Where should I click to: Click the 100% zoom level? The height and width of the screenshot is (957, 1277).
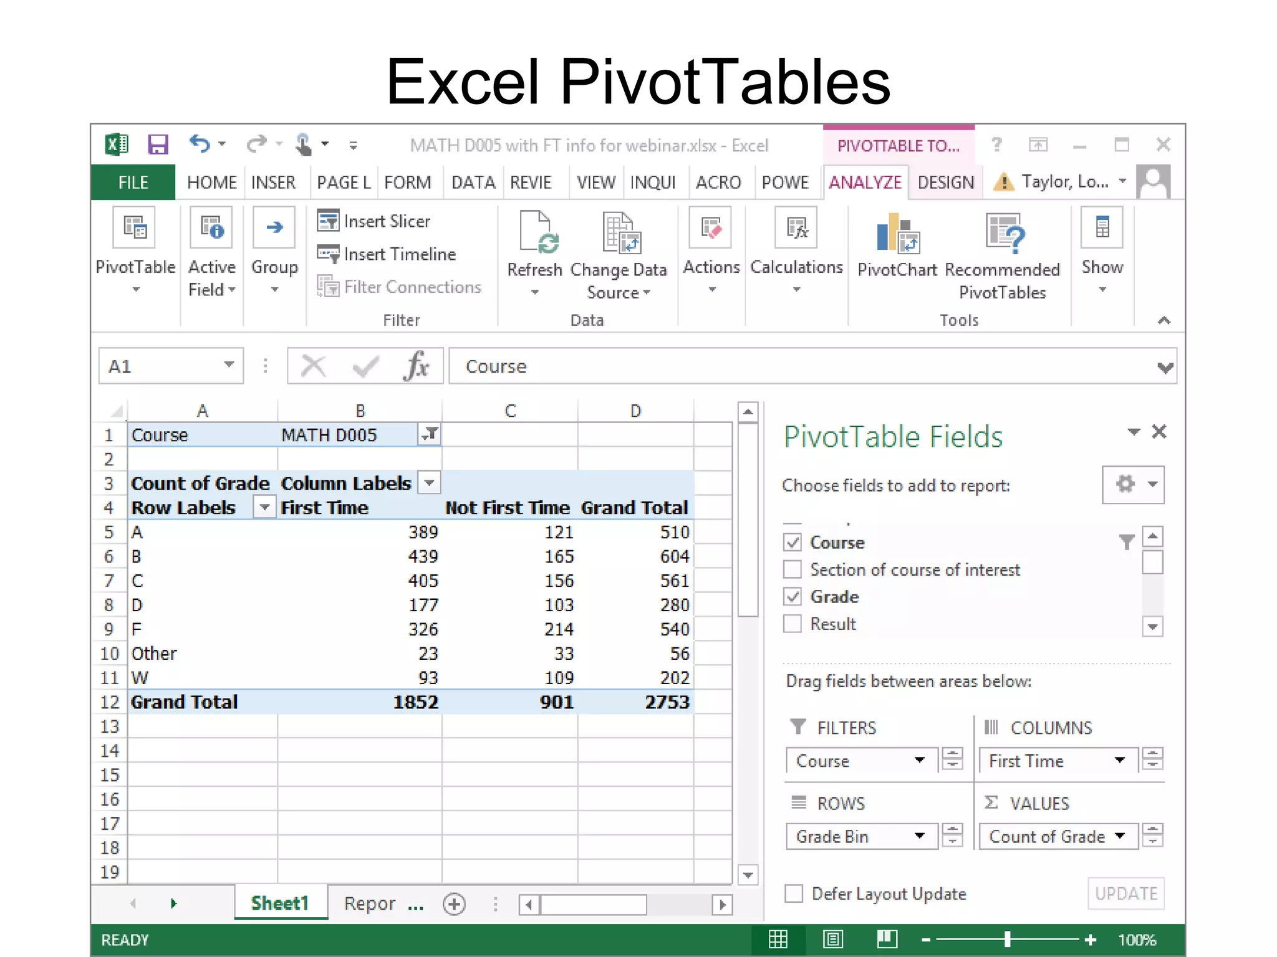pyautogui.click(x=1137, y=940)
